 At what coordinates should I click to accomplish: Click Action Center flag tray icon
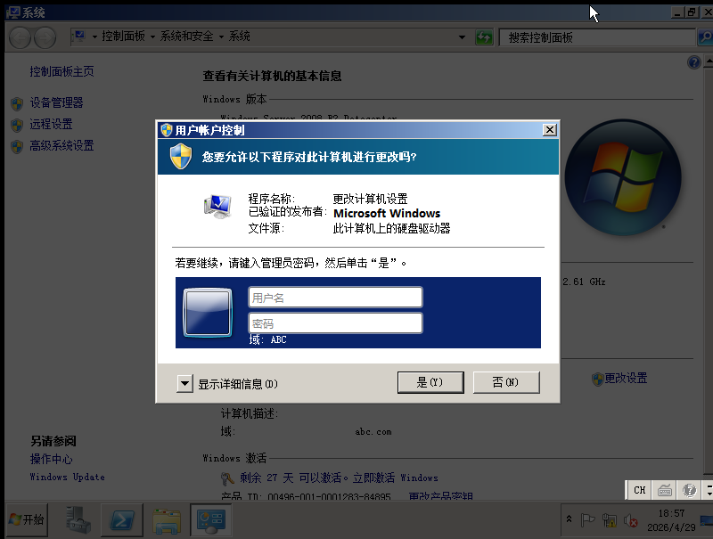pos(587,520)
